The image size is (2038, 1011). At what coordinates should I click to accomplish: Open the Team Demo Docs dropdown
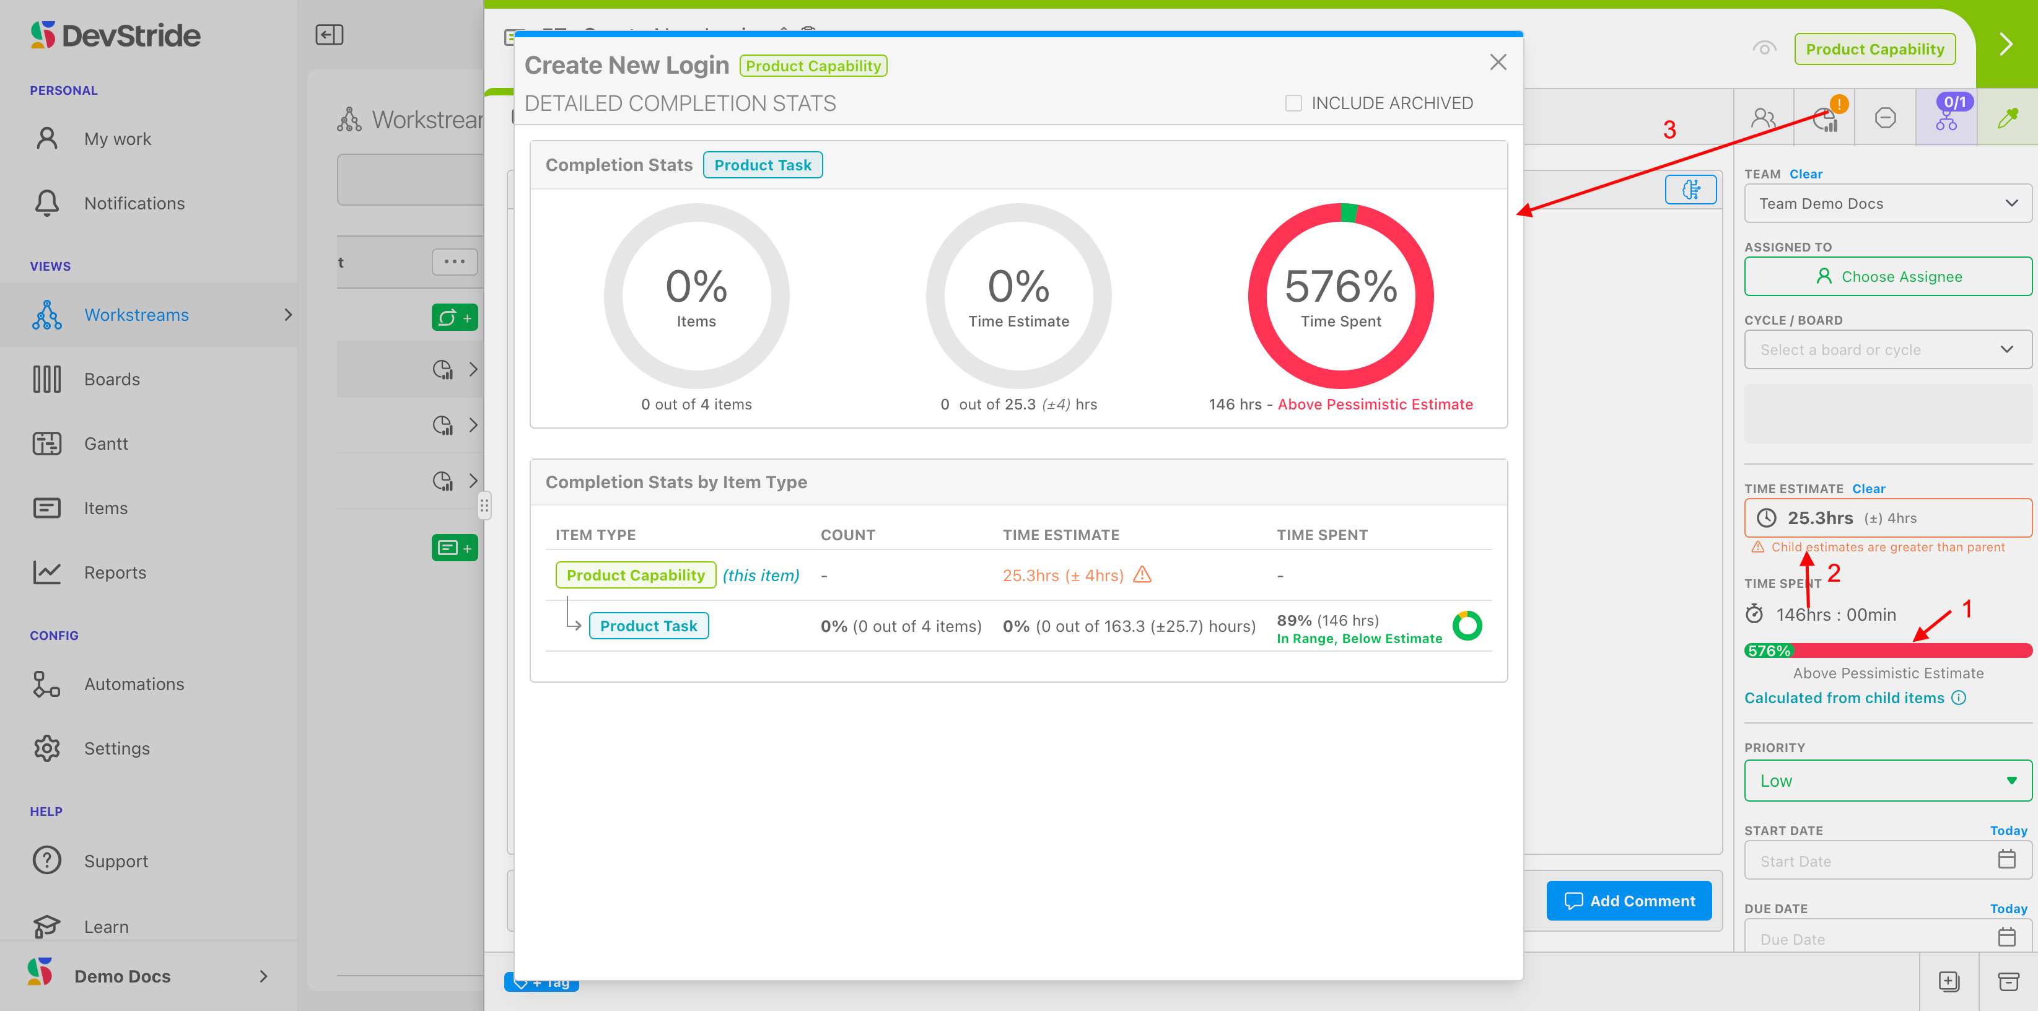tap(1887, 203)
